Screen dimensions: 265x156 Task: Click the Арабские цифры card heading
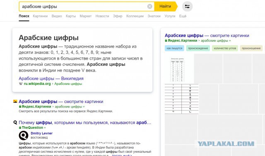[x=49, y=38]
